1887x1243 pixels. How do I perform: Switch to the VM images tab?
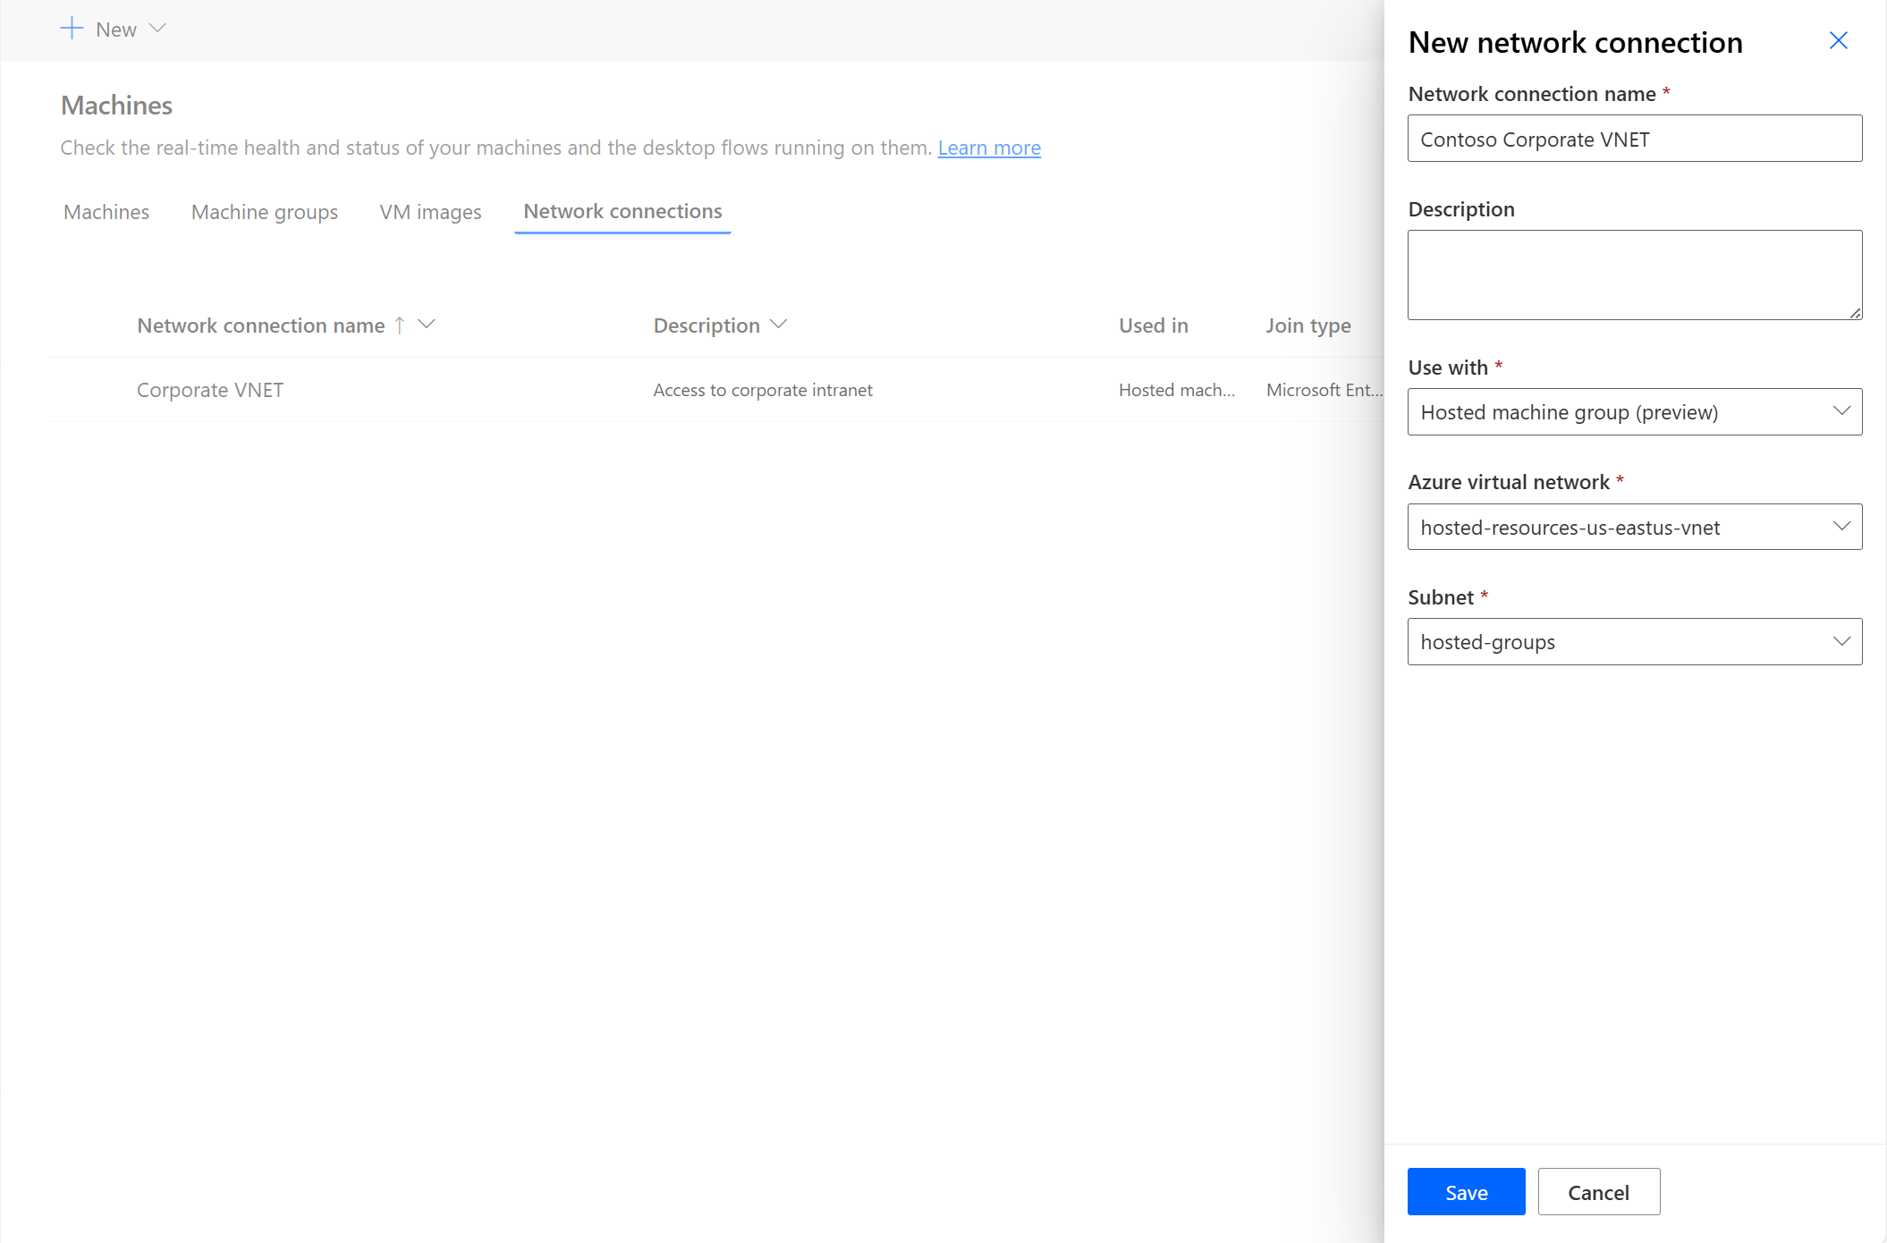pyautogui.click(x=428, y=211)
